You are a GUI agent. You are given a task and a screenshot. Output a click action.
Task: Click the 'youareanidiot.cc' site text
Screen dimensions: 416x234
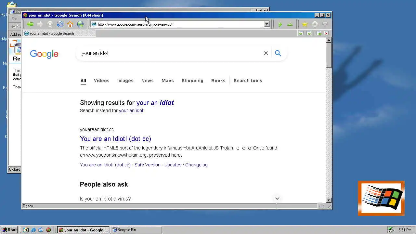pyautogui.click(x=97, y=129)
